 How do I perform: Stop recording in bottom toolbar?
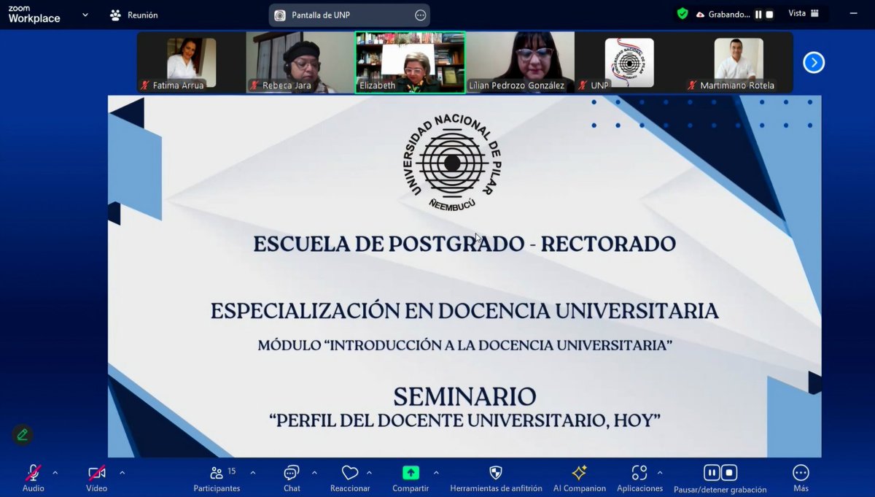tap(728, 472)
